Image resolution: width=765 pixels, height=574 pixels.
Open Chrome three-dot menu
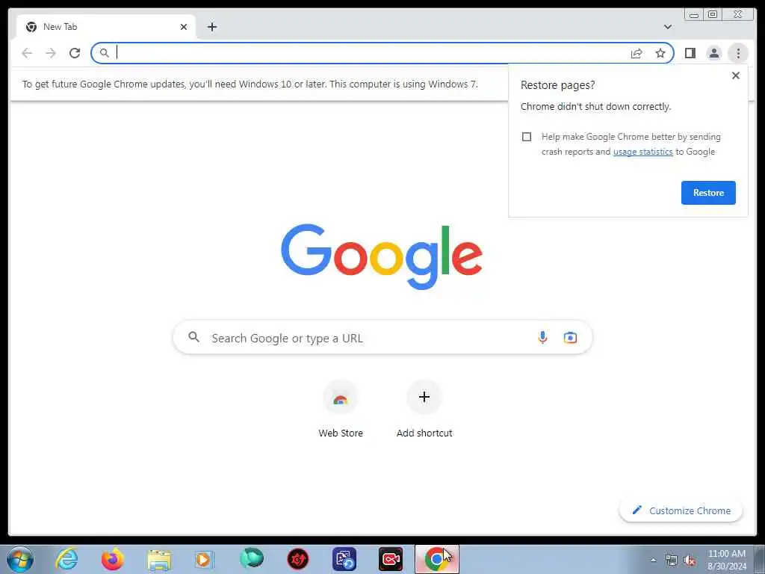[x=737, y=53]
